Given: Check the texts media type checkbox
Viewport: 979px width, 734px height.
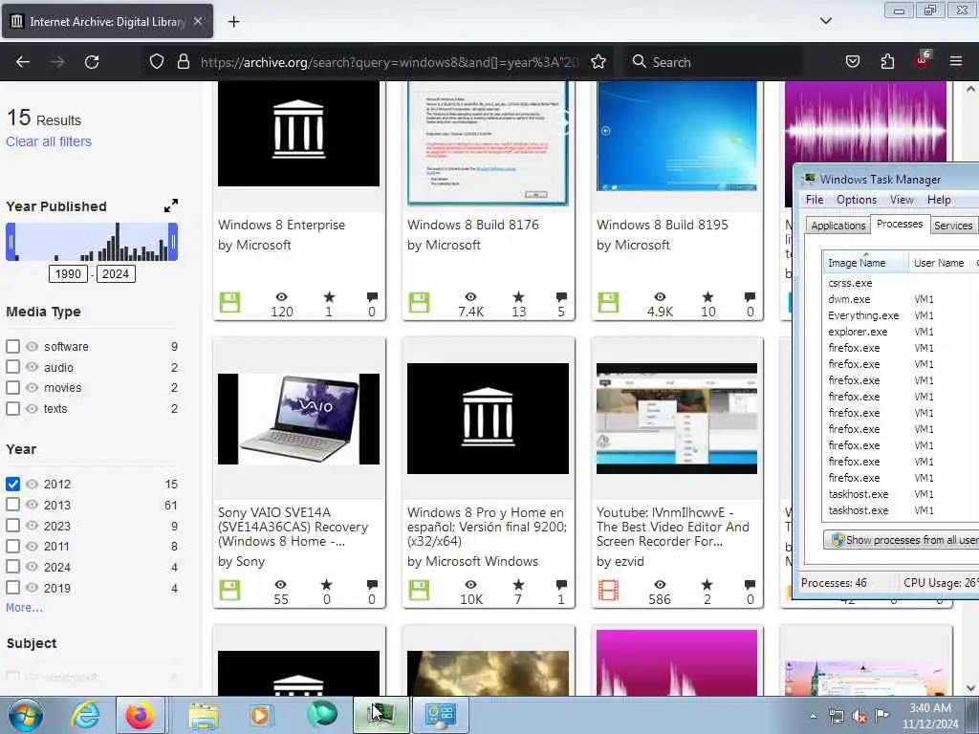Looking at the screenshot, I should click(x=12, y=409).
